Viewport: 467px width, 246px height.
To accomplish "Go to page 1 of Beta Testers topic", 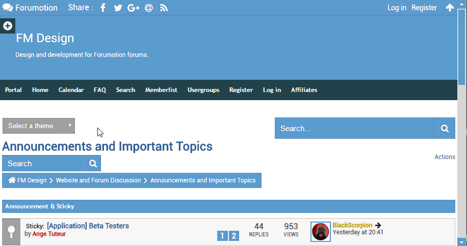I will click(x=222, y=236).
